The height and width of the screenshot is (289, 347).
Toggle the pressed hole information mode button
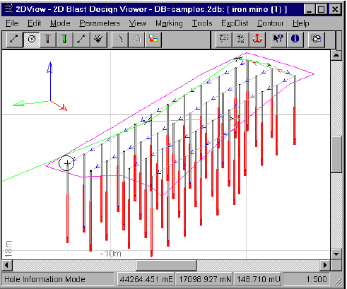32,39
